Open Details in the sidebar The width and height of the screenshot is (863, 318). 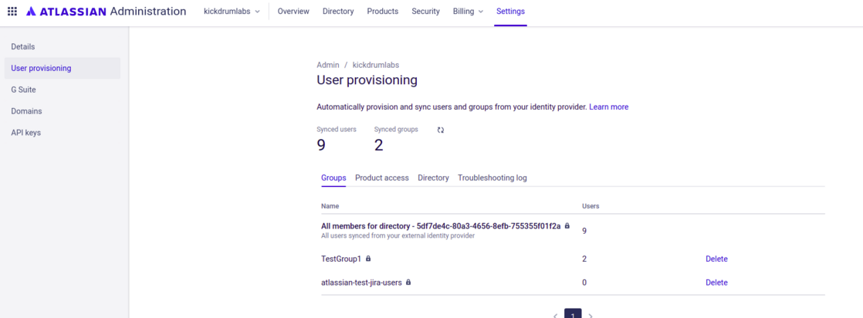tap(63, 47)
